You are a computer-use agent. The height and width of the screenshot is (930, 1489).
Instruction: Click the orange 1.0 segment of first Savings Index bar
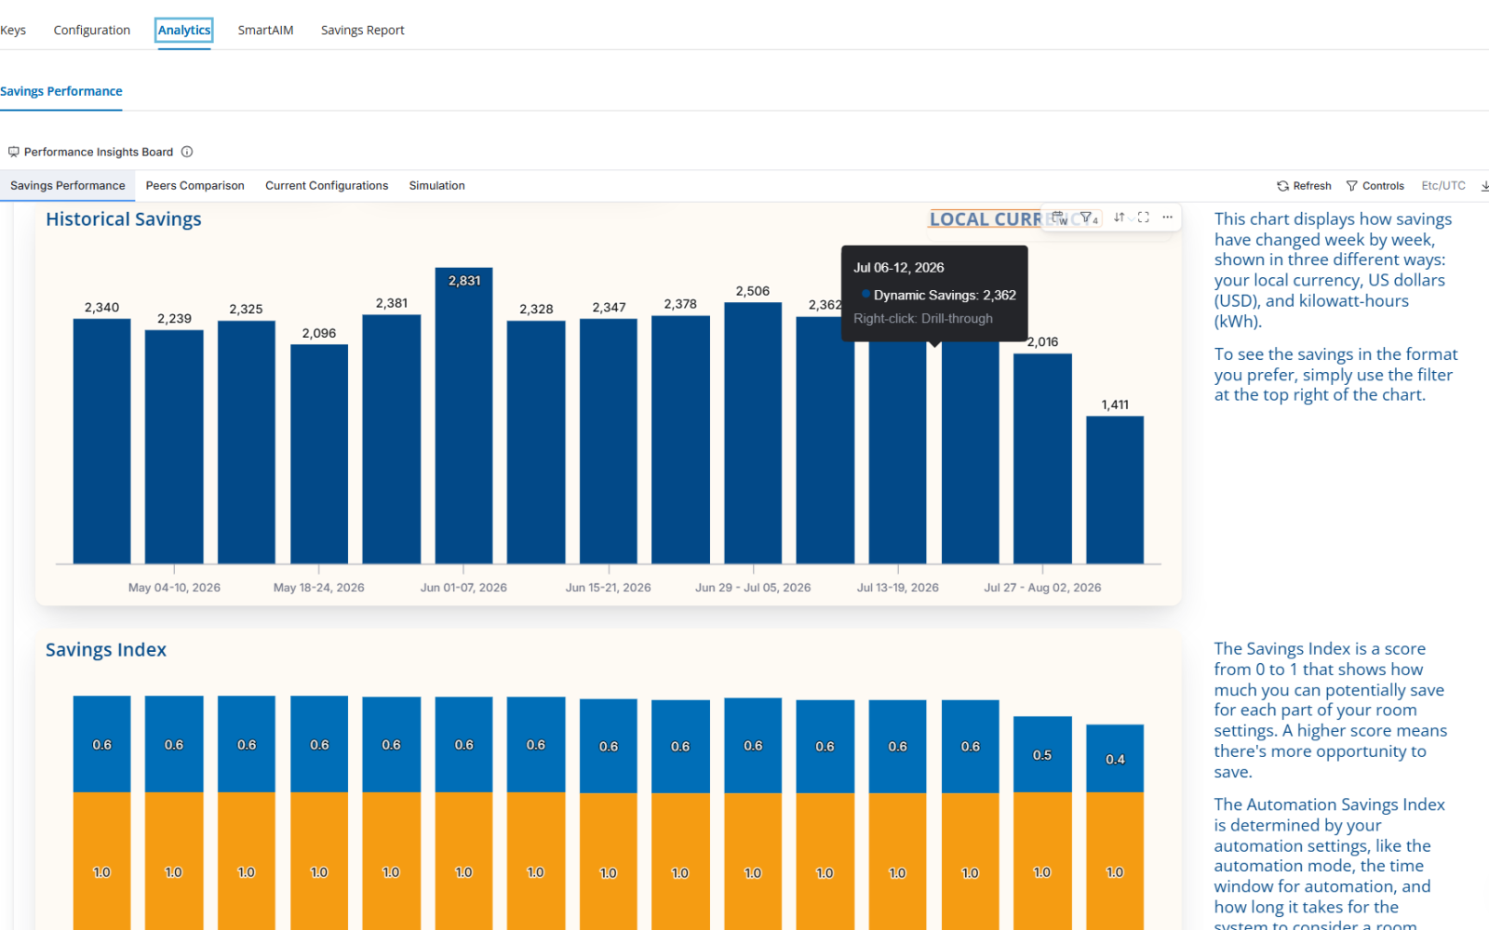coord(101,860)
